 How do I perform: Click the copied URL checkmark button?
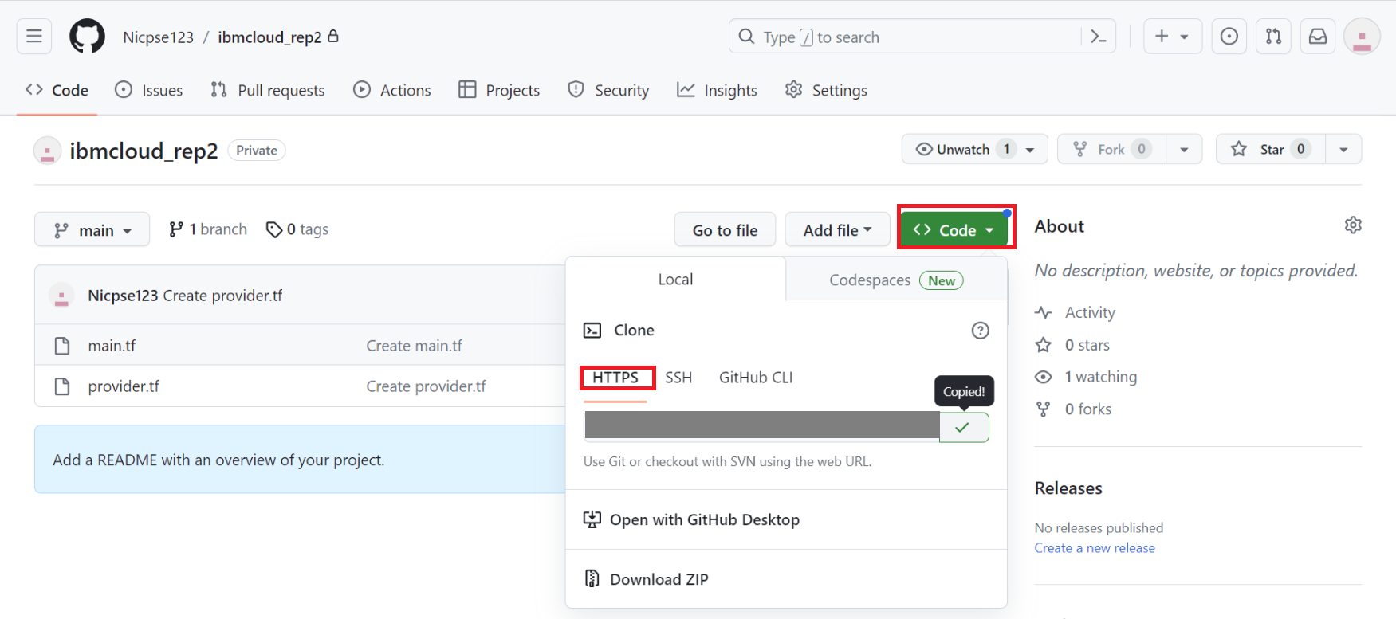coord(963,428)
